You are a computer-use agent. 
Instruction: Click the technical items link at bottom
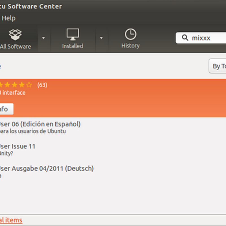(11, 220)
